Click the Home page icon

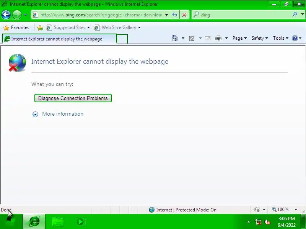[x=175, y=38]
